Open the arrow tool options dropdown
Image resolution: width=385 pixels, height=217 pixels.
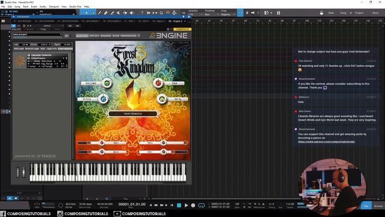pyautogui.click(x=93, y=13)
